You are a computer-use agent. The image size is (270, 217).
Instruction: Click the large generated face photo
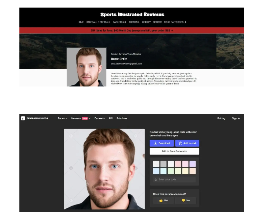104,169
